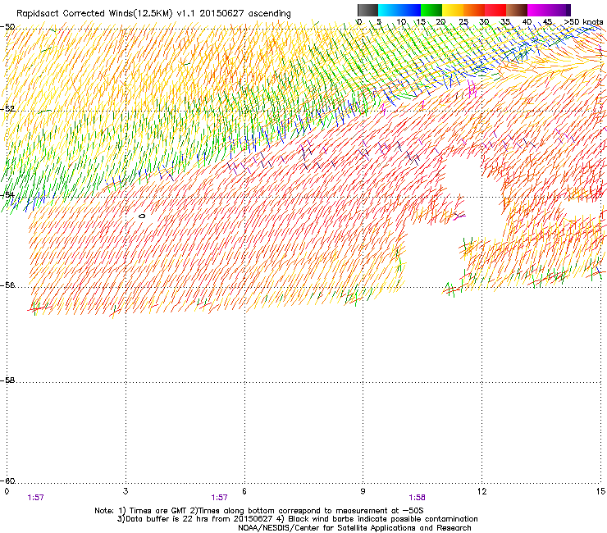Click the purple 1:58 time stamp
The image size is (607, 533).
pos(417,498)
